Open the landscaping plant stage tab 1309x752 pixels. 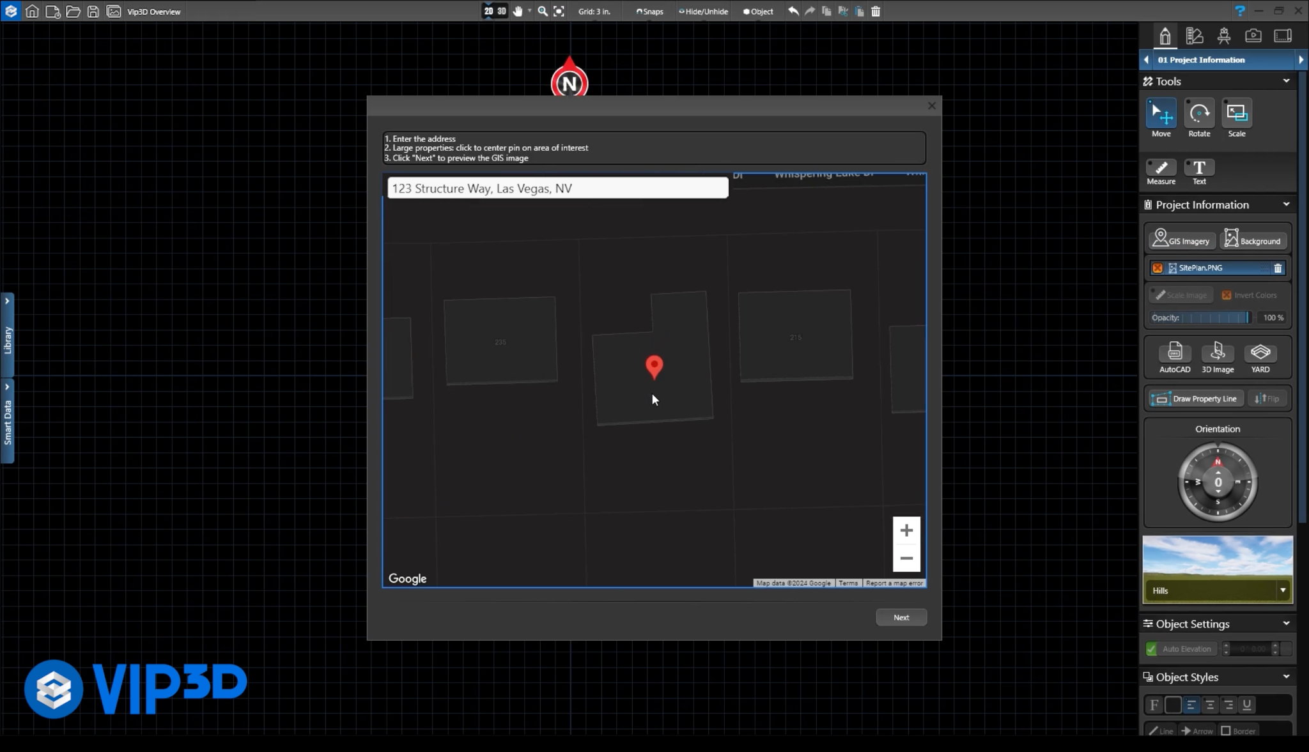coord(1223,36)
